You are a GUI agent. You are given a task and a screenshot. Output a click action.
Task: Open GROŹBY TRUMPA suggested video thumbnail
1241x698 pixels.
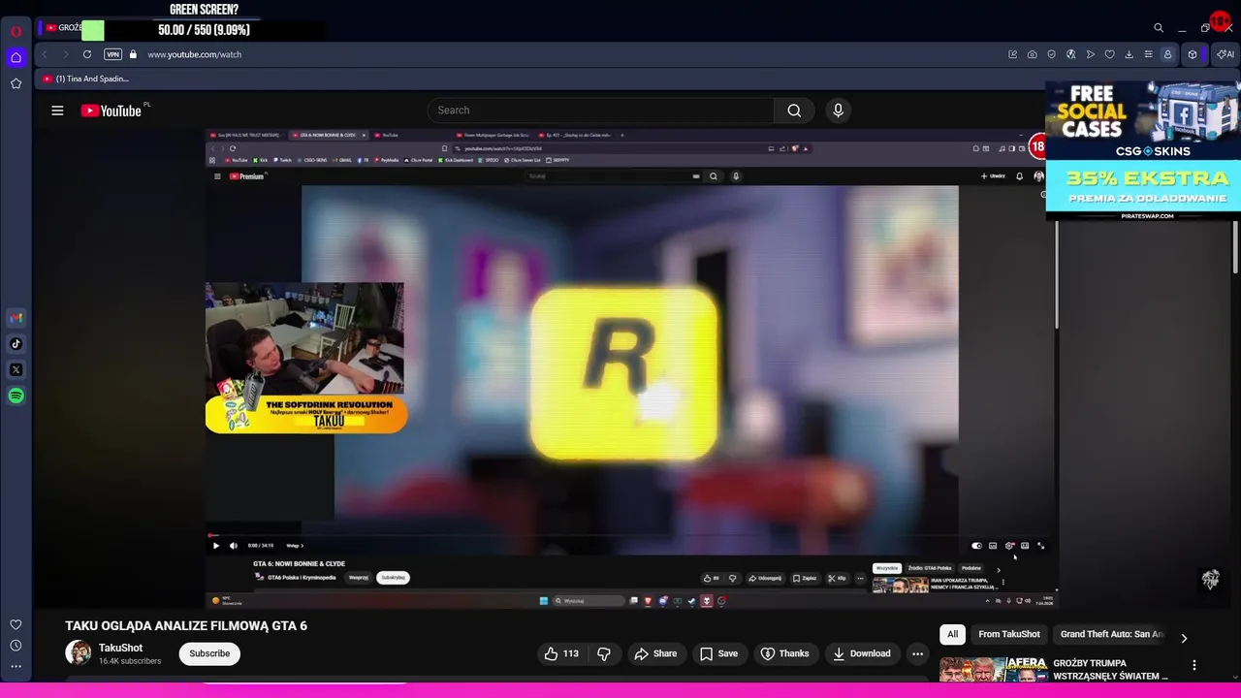coord(993,670)
